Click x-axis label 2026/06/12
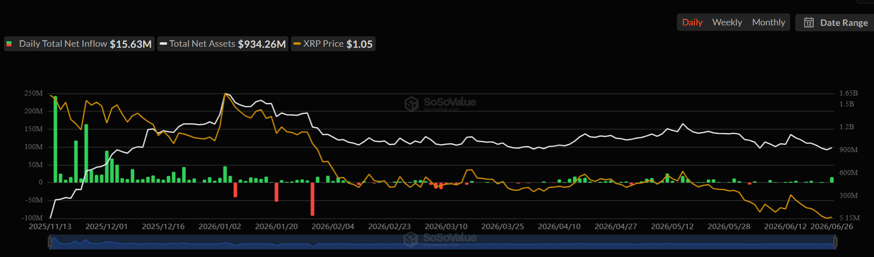This screenshot has width=874, height=257. 785,227
